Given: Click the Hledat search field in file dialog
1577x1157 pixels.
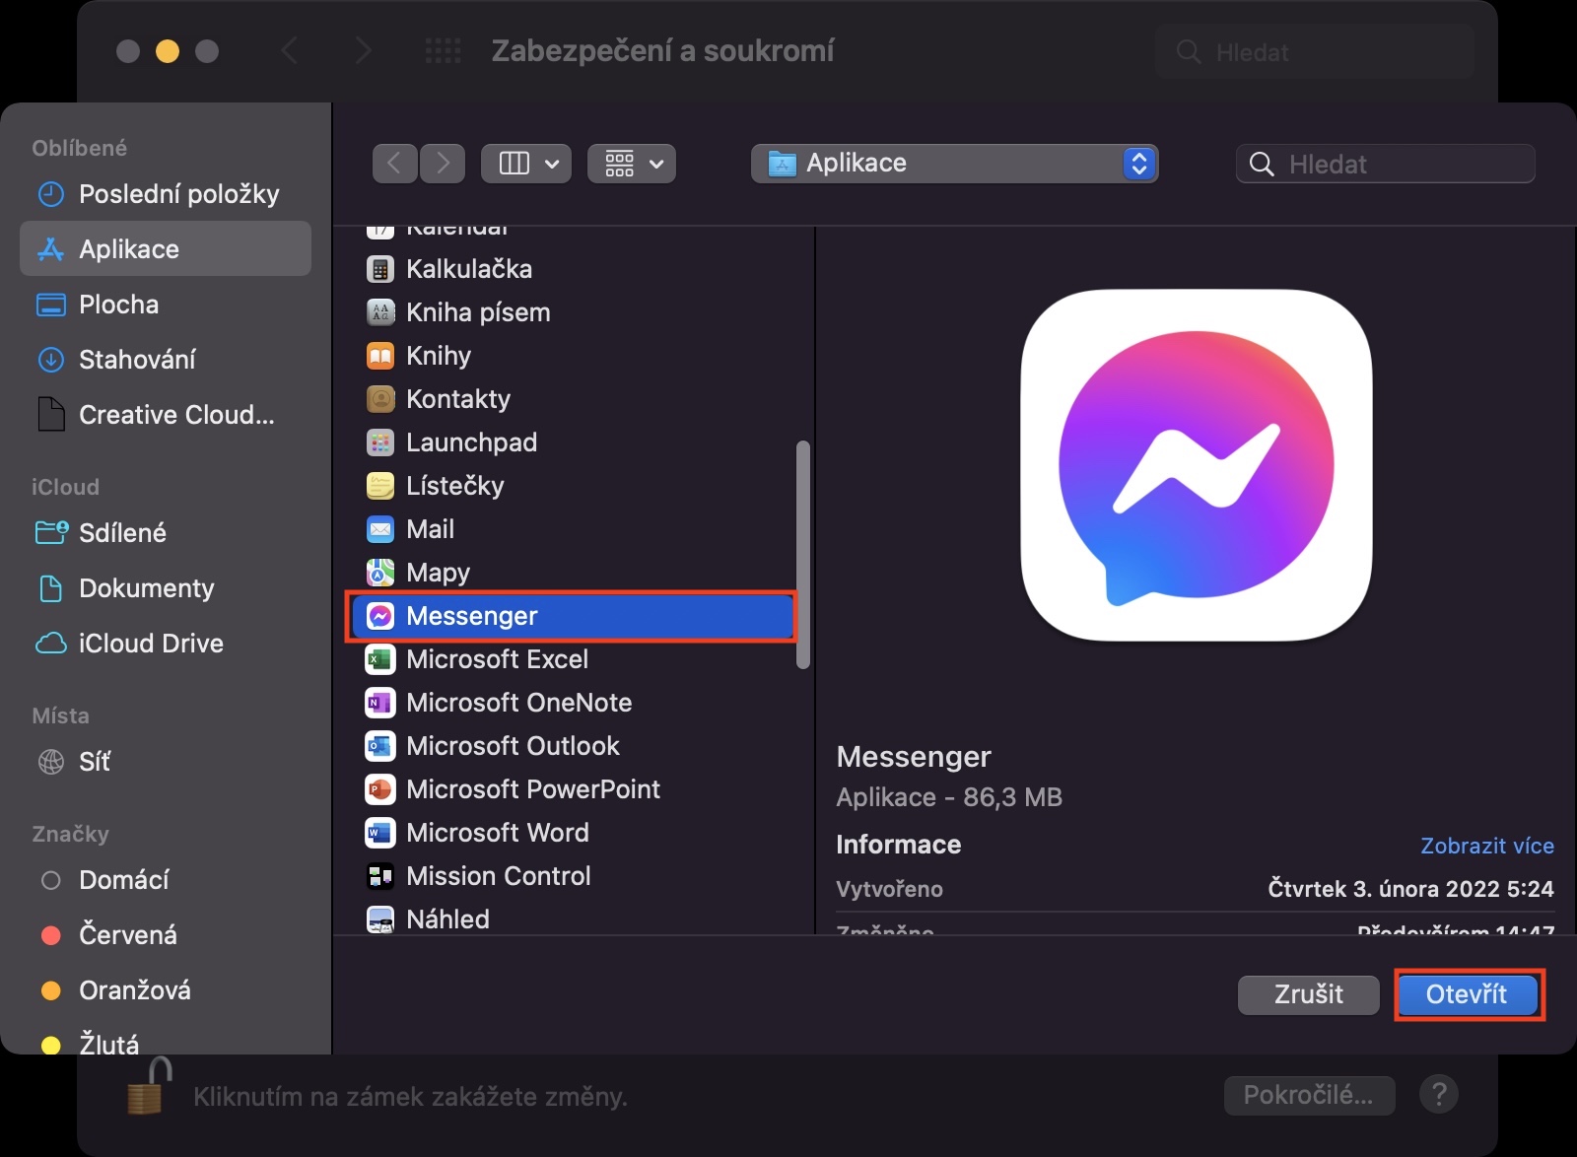Looking at the screenshot, I should tap(1386, 164).
